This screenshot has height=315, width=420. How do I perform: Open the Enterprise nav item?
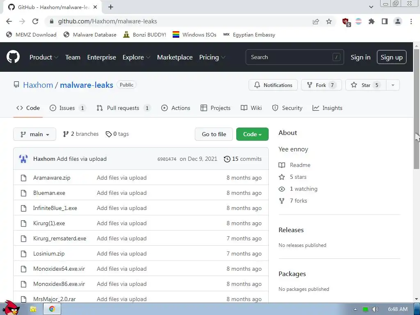[102, 57]
